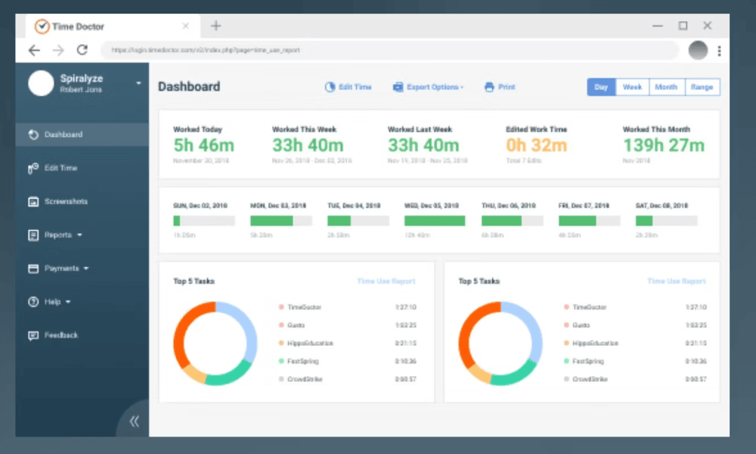The image size is (756, 454).
Task: Close the Time Doctor browser tab
Action: coord(186,26)
